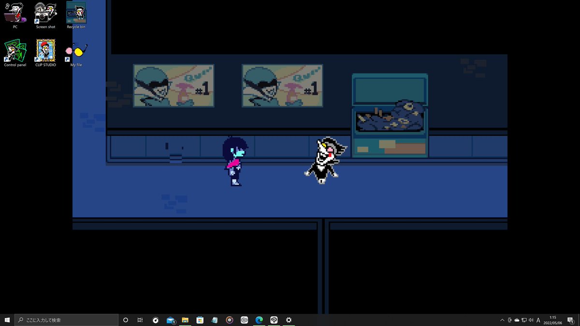Screen dimensions: 580x326
Task: Open the round gauge app on taskbar
Action: pyautogui.click(x=156, y=320)
